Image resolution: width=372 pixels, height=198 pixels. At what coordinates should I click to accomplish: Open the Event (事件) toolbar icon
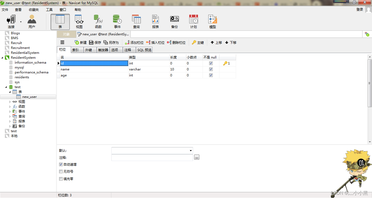(117, 22)
